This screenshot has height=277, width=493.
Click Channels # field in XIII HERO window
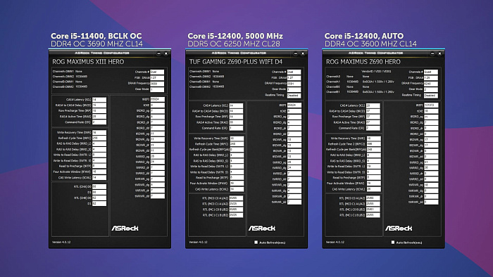pos(157,72)
